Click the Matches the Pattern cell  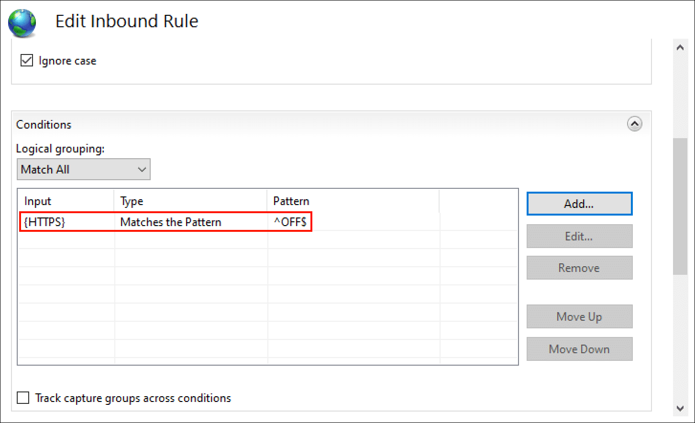tap(171, 222)
